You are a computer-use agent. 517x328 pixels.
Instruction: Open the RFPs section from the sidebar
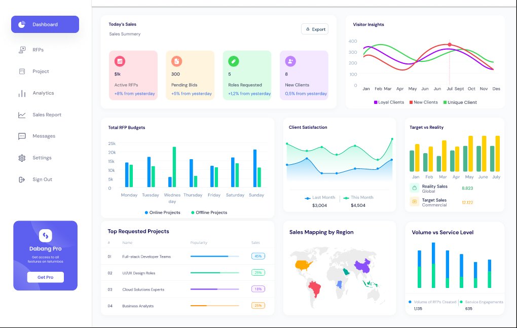click(x=21, y=49)
